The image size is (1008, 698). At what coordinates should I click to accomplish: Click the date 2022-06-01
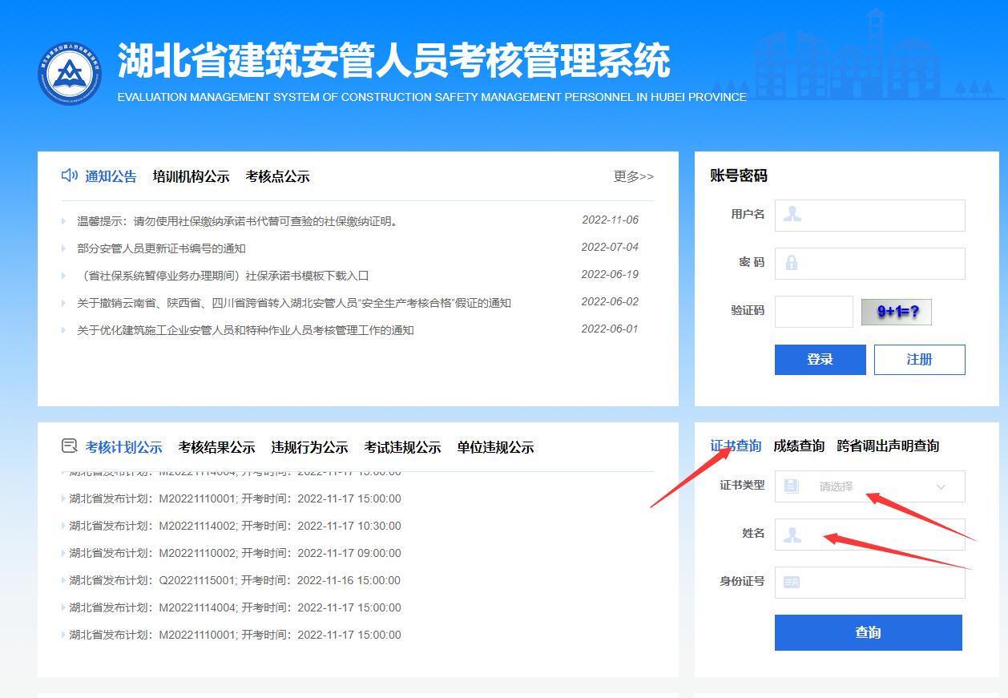pyautogui.click(x=610, y=329)
